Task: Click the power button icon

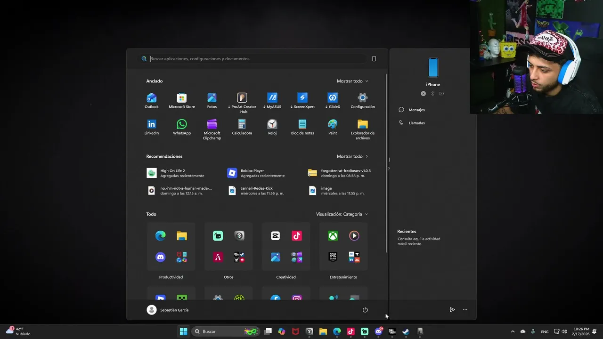Action: (365, 310)
